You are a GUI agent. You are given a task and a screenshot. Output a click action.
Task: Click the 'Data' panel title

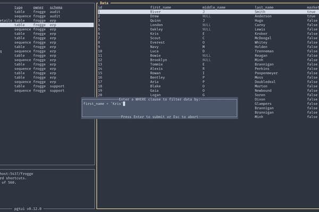(x=104, y=3)
